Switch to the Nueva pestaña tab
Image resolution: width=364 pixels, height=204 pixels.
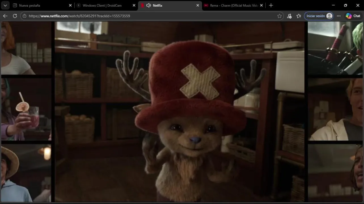click(x=43, y=5)
